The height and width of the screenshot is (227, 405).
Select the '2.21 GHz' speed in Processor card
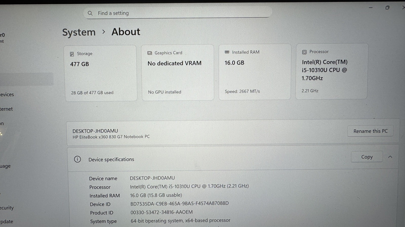[310, 91]
